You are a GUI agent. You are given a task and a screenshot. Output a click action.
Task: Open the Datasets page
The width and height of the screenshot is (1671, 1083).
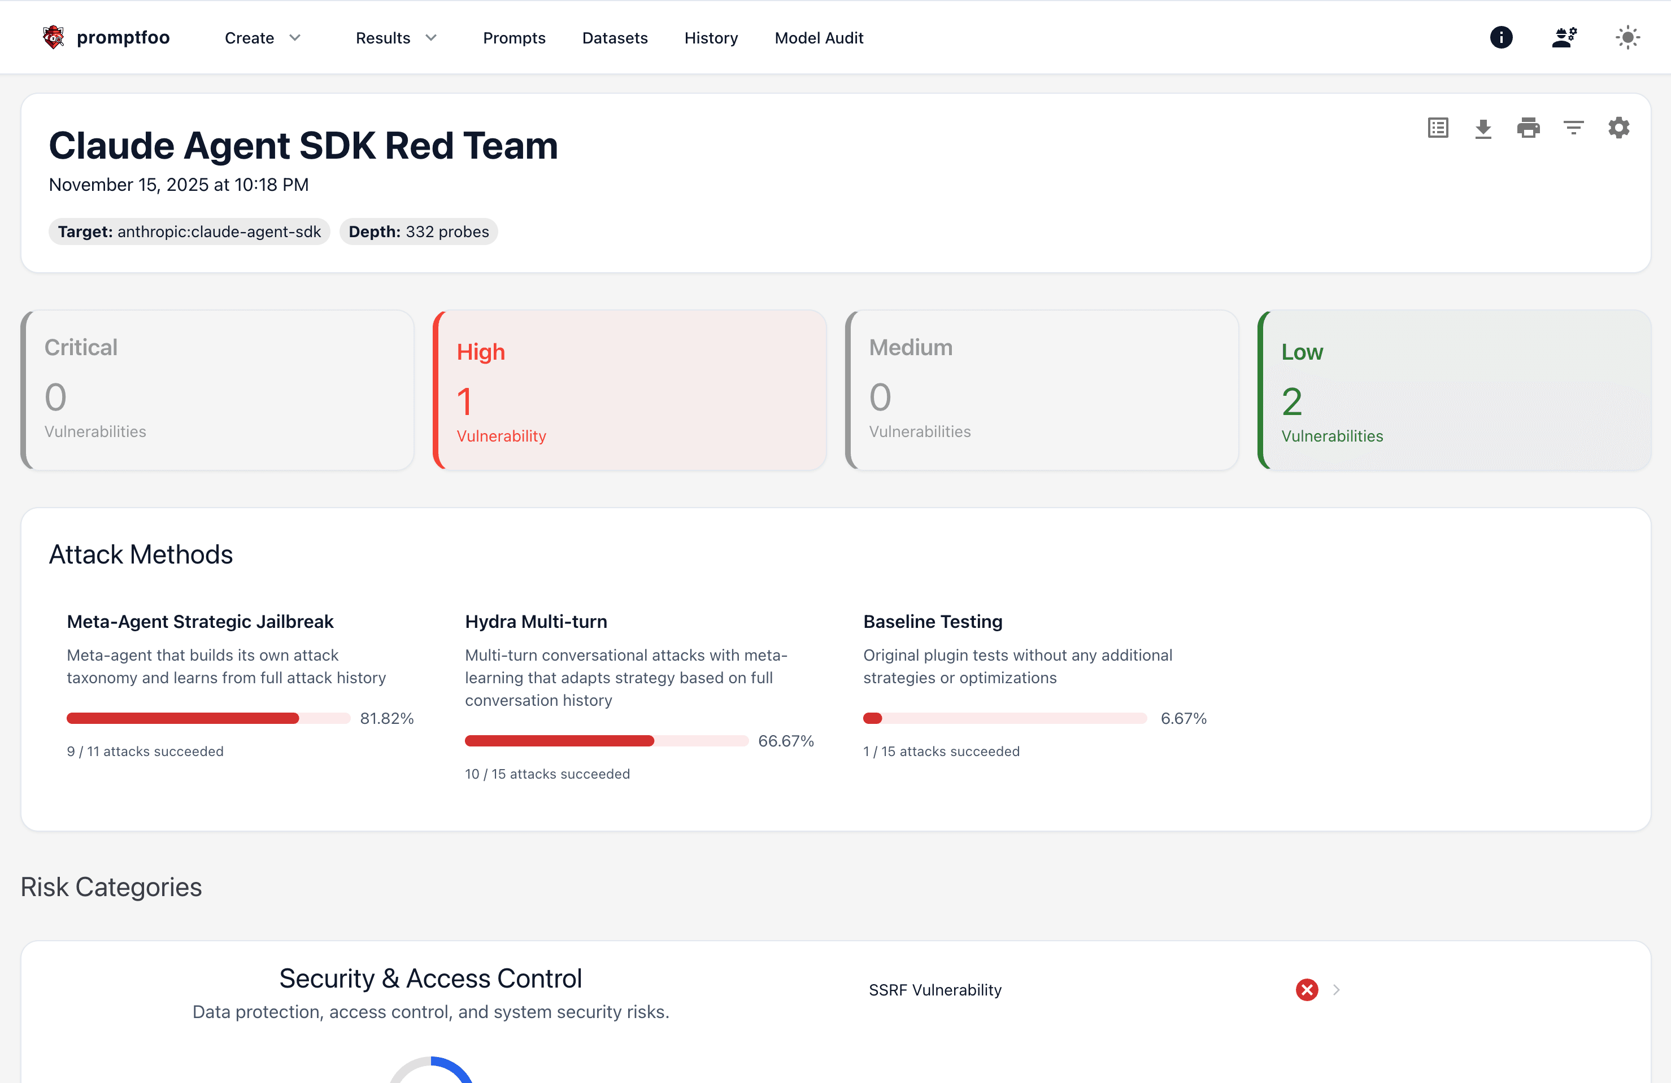615,38
